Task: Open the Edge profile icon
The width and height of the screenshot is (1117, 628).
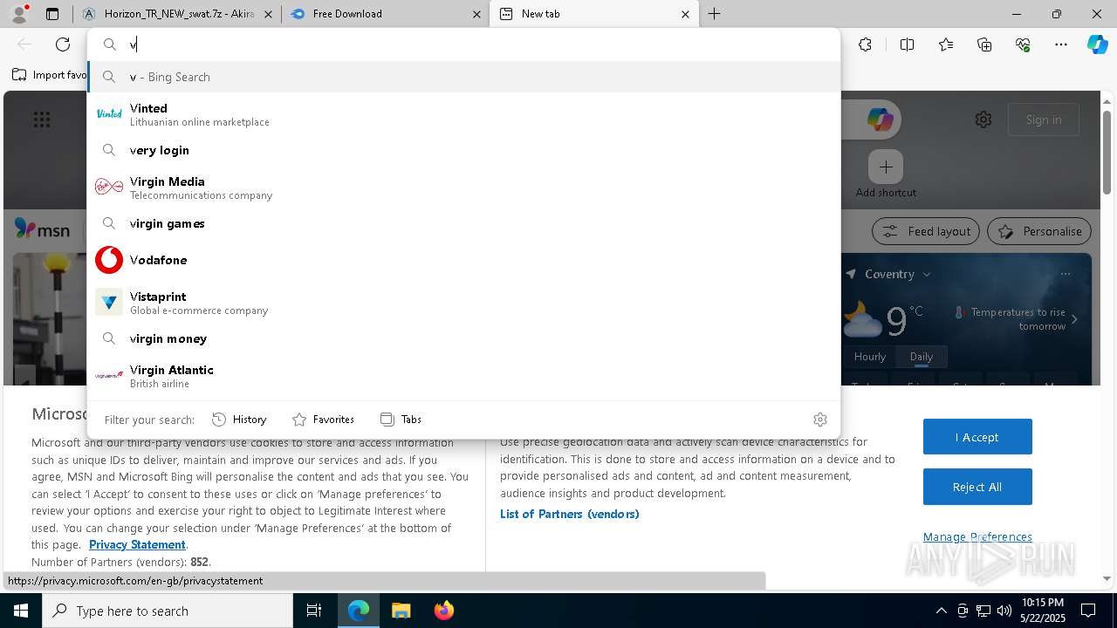Action: click(19, 14)
